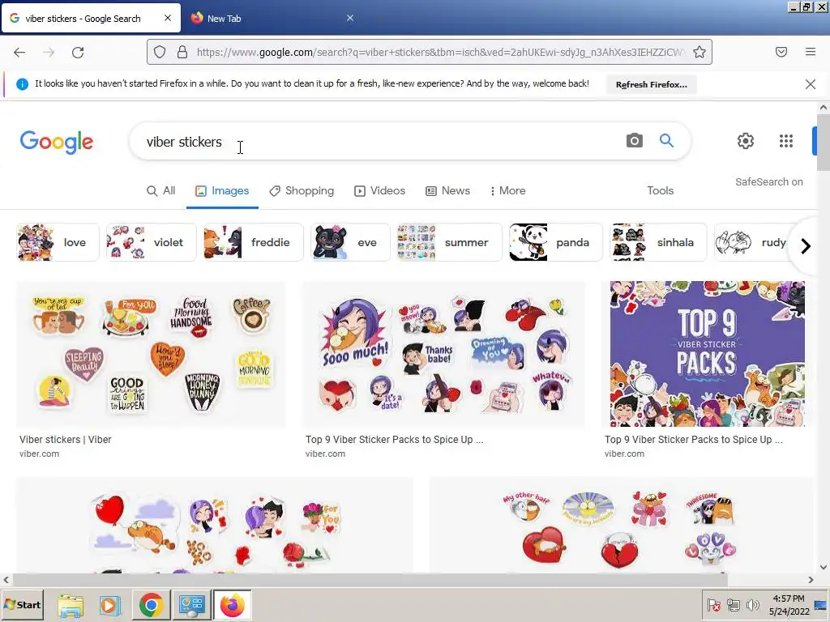Go back with the browser back arrow
This screenshot has height=622, width=830.
[x=19, y=52]
